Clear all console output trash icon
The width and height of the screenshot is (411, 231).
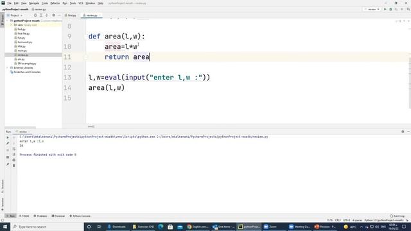[14, 166]
